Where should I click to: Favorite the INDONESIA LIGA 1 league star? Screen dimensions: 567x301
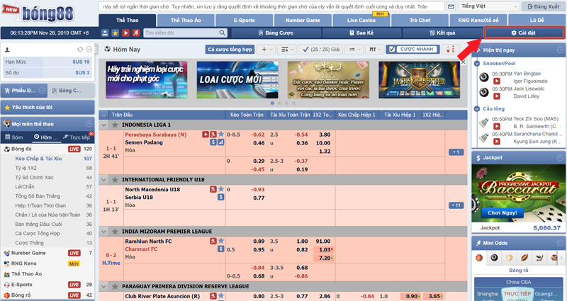(x=115, y=125)
